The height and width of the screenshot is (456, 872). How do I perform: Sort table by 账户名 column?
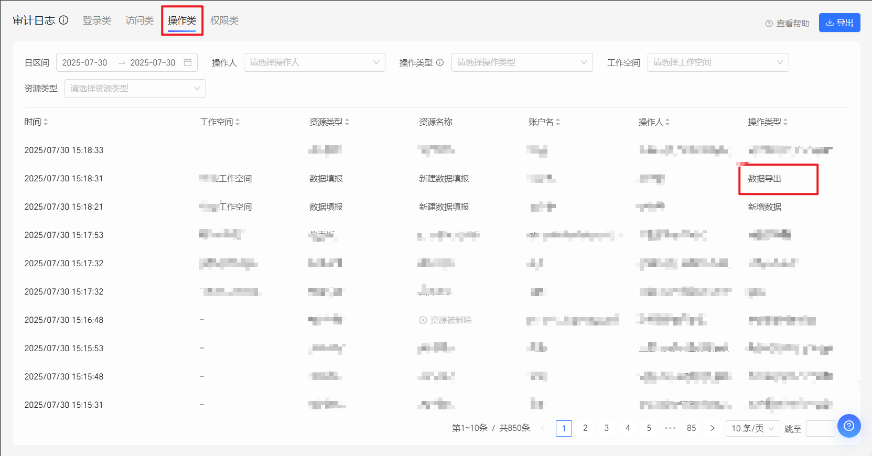(558, 122)
